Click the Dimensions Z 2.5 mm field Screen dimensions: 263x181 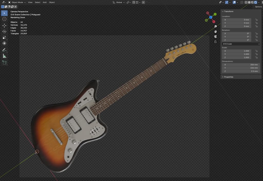click(x=241, y=71)
